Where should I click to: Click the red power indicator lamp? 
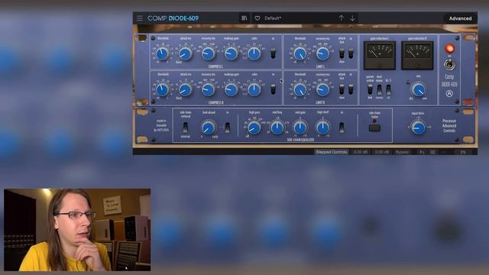[x=449, y=48]
